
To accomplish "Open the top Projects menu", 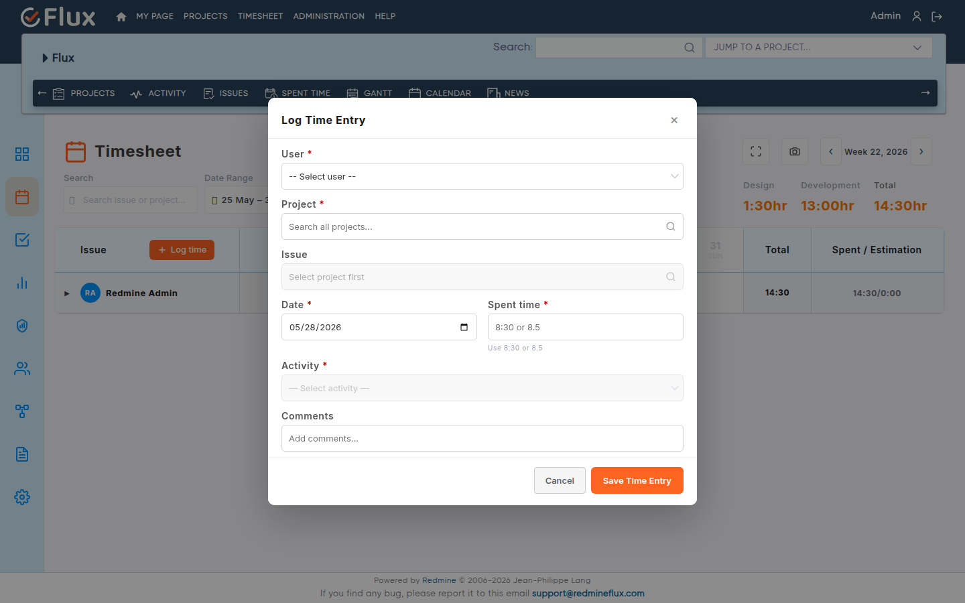I will (x=206, y=16).
